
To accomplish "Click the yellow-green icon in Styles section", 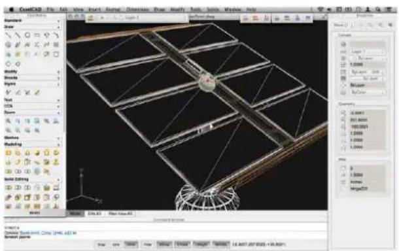I will 37,92.
